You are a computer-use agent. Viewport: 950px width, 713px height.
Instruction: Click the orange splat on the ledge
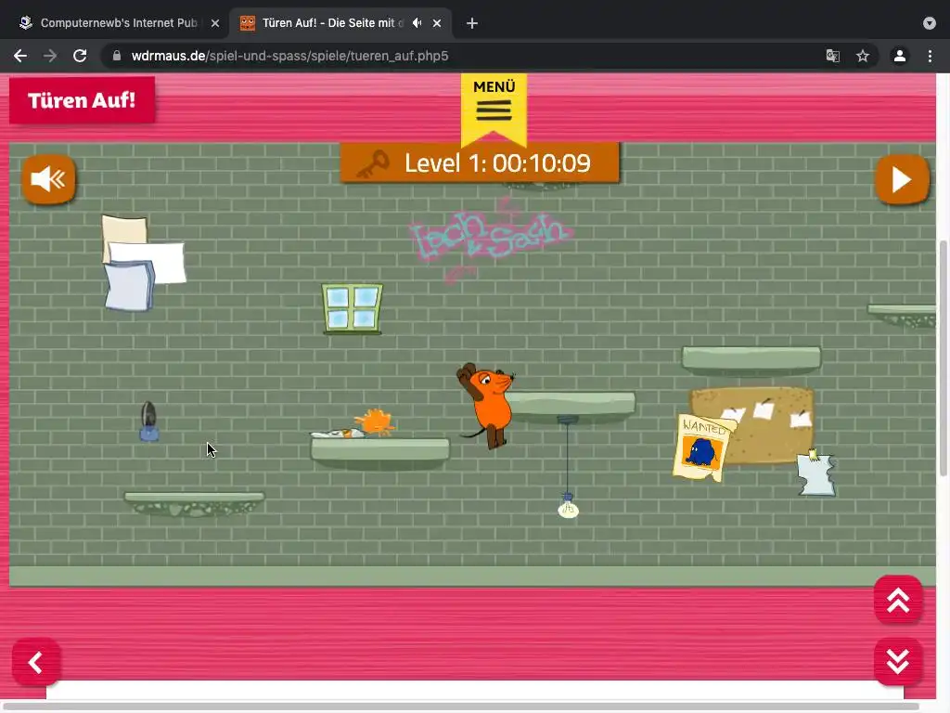point(375,422)
